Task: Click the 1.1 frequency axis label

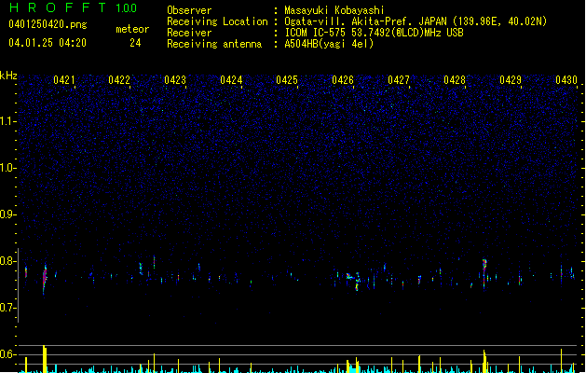Action: click(7, 121)
